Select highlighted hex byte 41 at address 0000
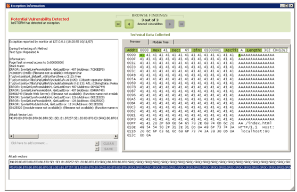 [142, 55]
